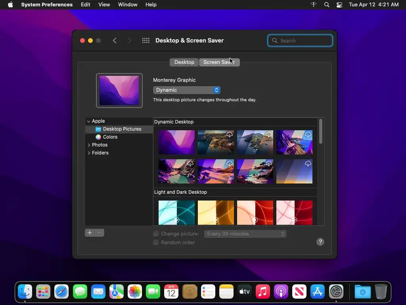Click the Dynamic Desktop heading
406x305 pixels.
(x=174, y=122)
